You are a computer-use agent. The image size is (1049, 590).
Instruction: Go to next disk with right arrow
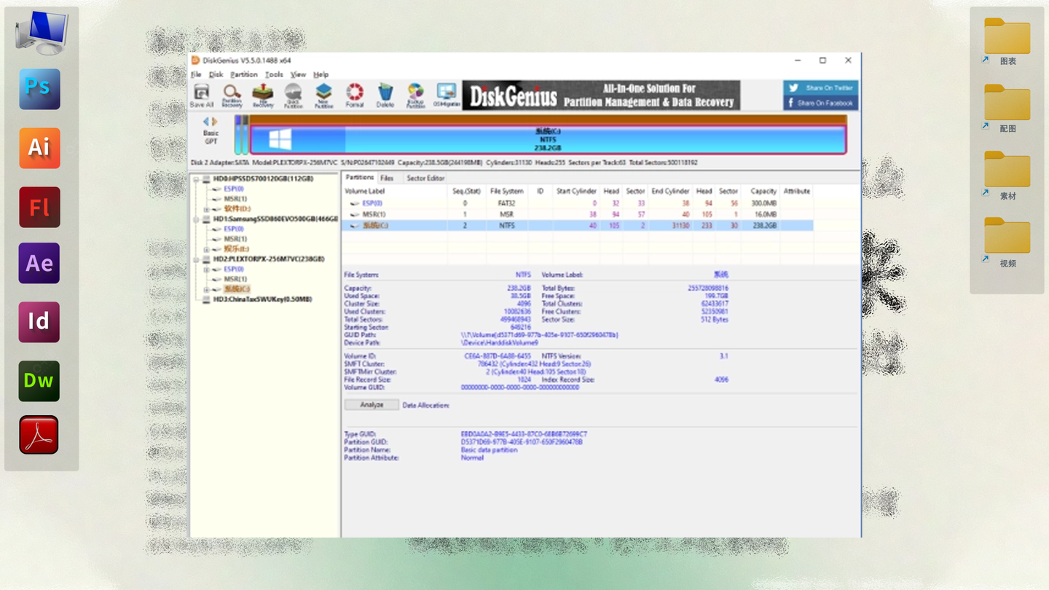[215, 122]
